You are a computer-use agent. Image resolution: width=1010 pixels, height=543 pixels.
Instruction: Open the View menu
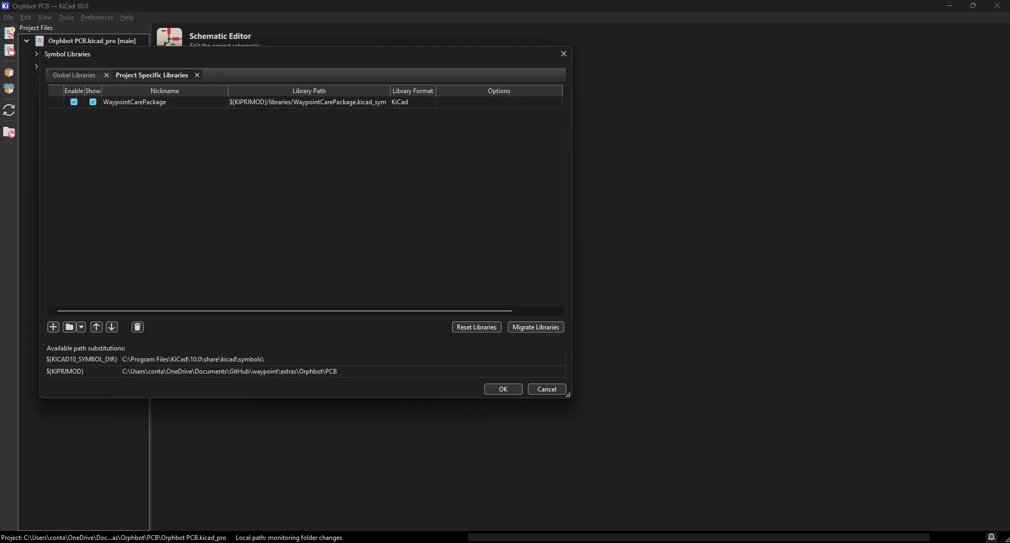coord(45,17)
